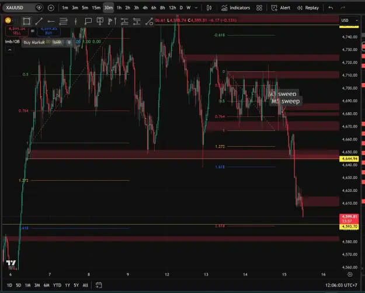Screen dimensions: 365x293
Task: Switch to the 1m timeframe
Action: click(x=65, y=8)
